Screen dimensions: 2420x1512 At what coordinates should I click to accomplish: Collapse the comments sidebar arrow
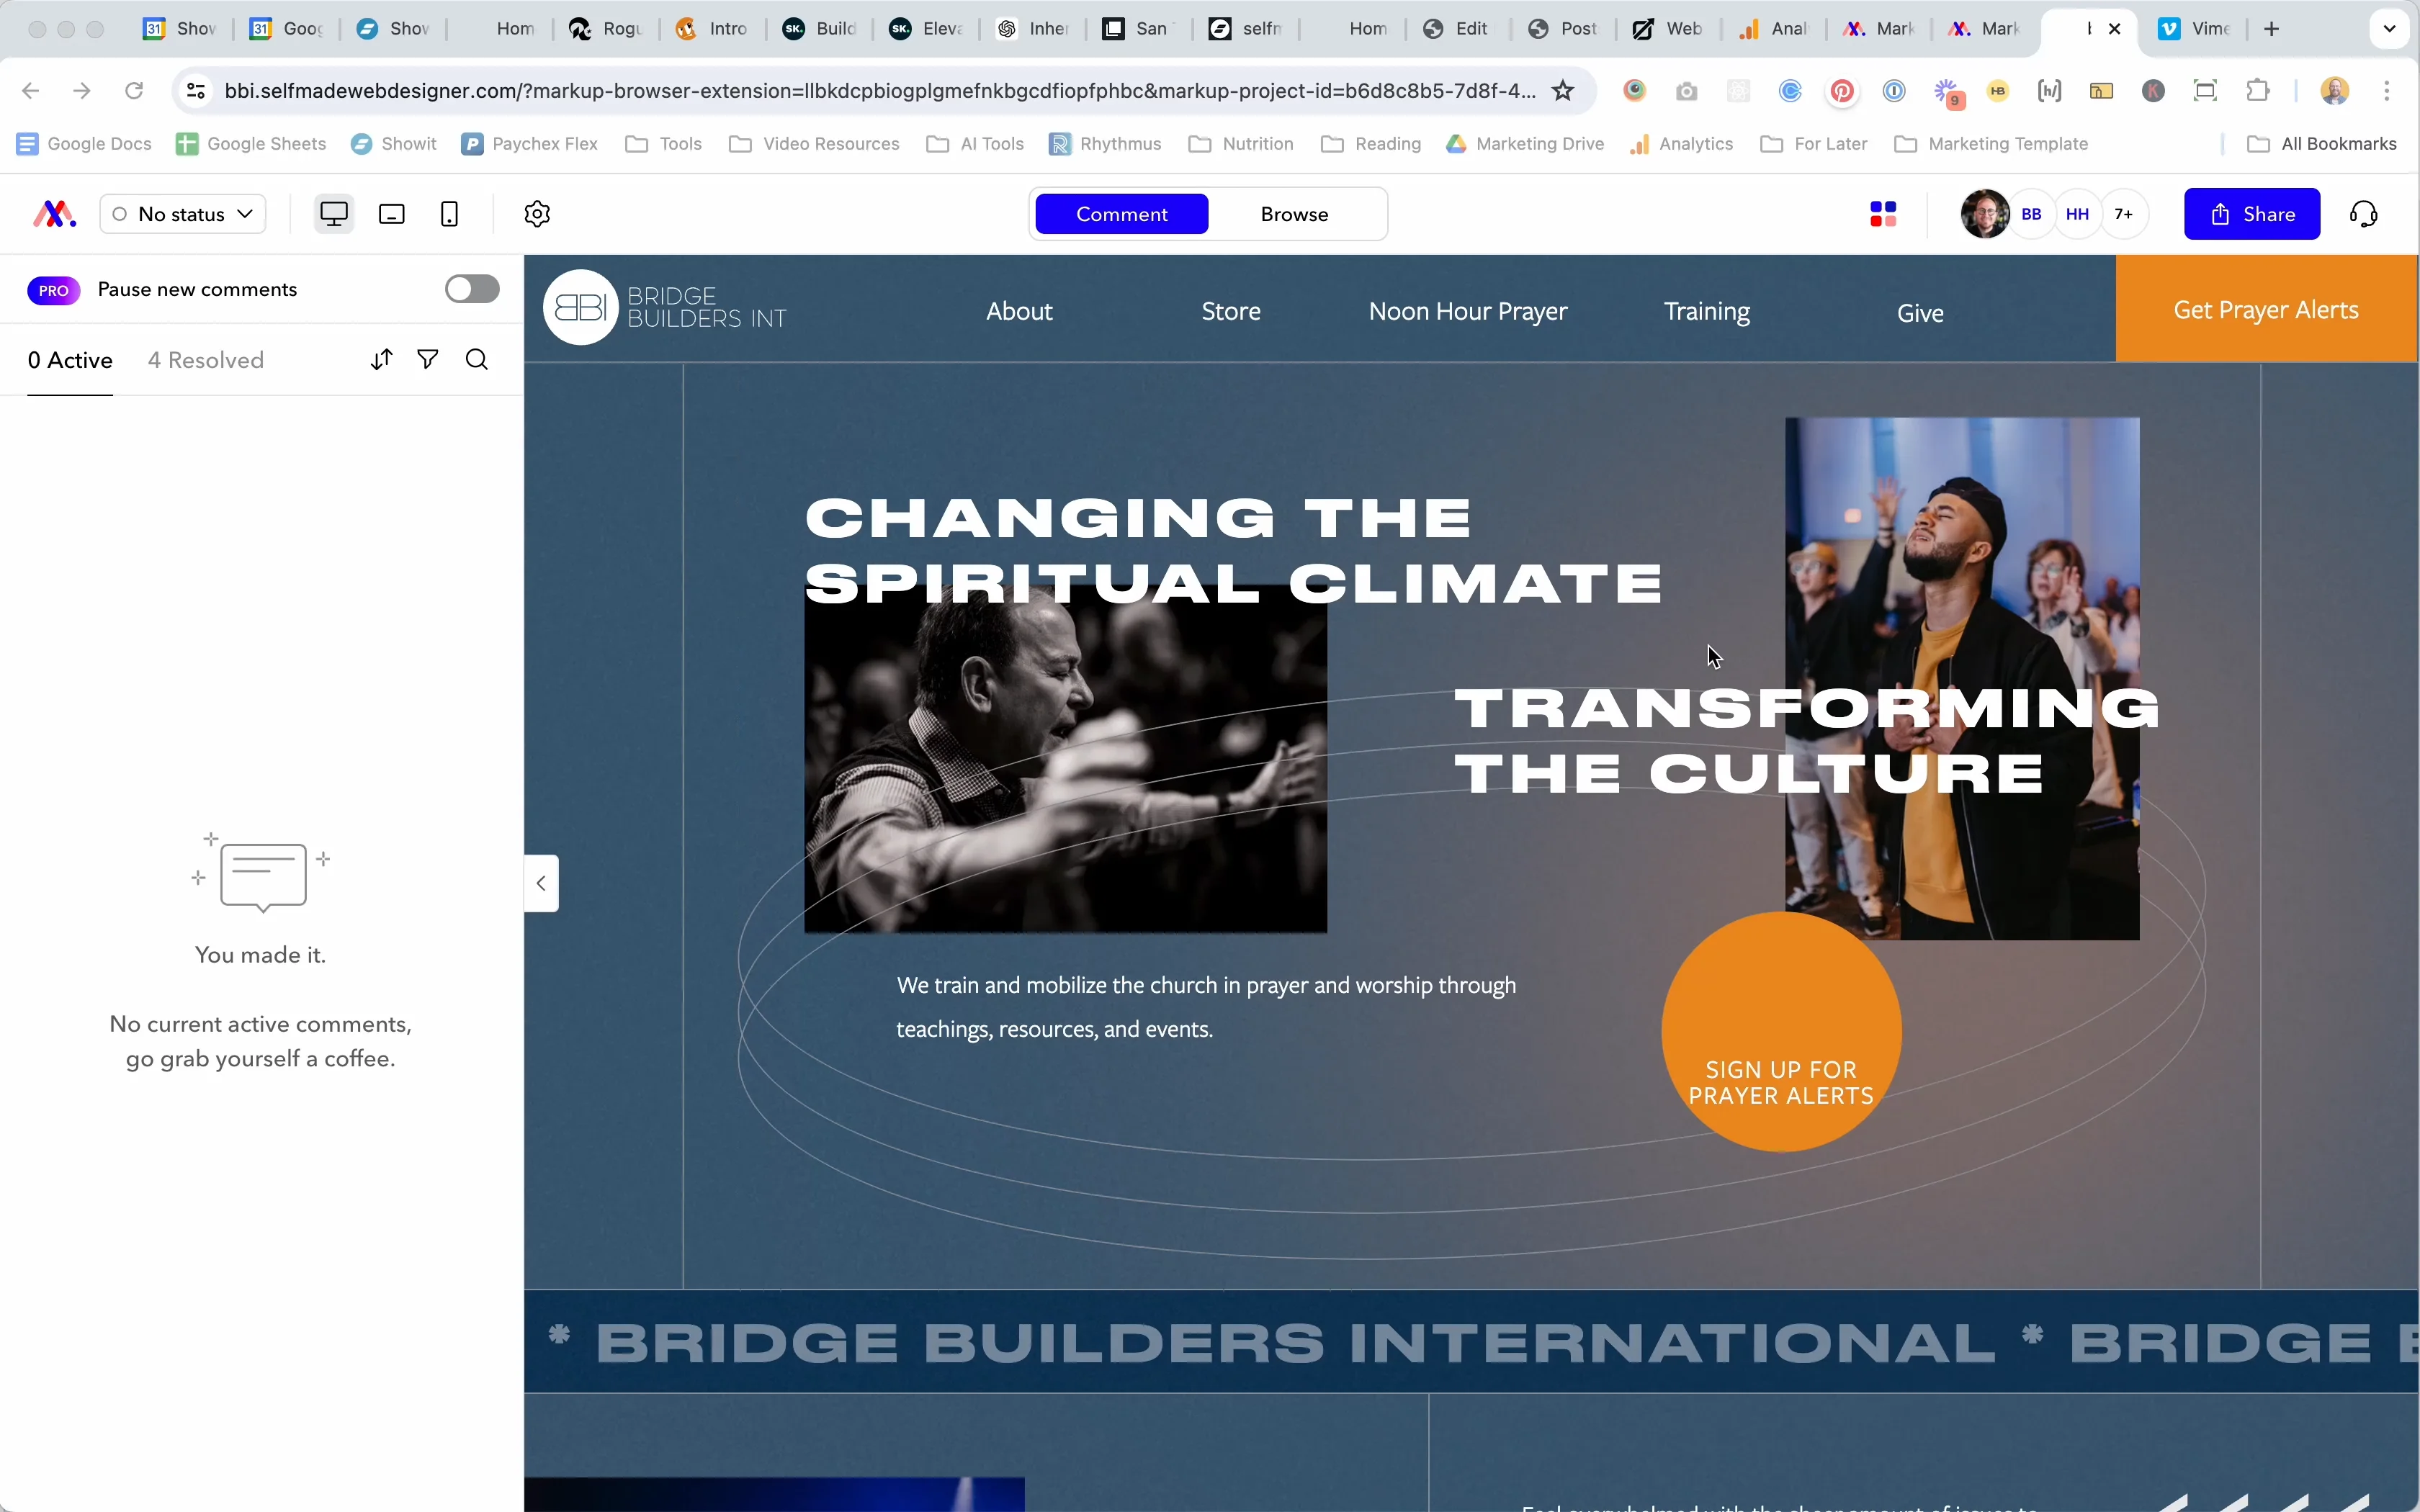coord(541,883)
